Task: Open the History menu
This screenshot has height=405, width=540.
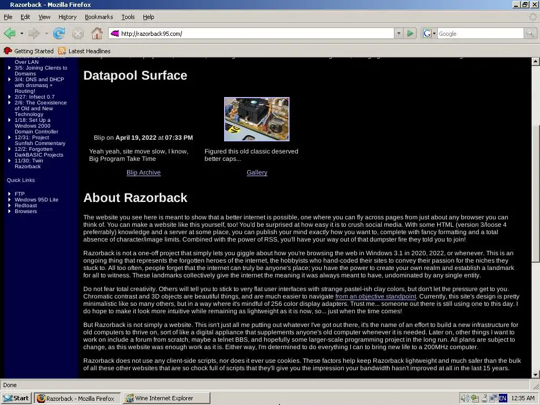Action: click(67, 17)
